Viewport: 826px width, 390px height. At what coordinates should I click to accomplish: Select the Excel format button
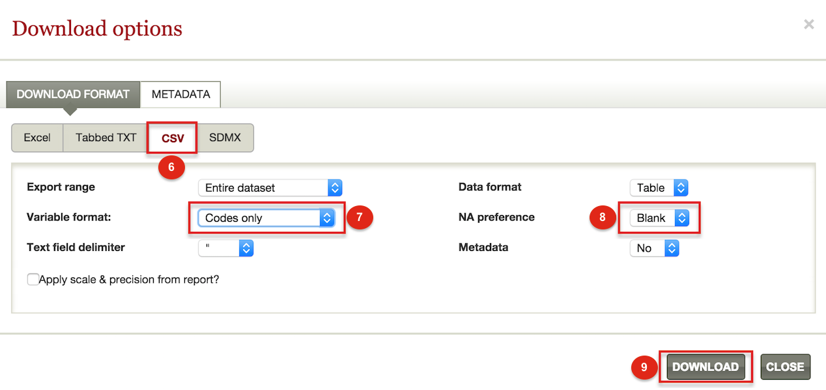[x=37, y=138]
